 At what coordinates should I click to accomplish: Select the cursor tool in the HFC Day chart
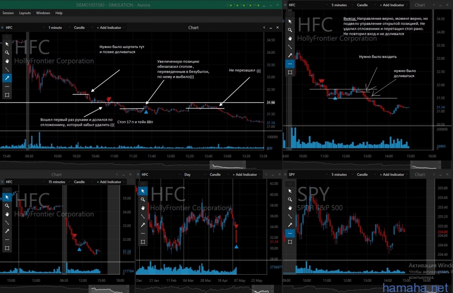[143, 191]
